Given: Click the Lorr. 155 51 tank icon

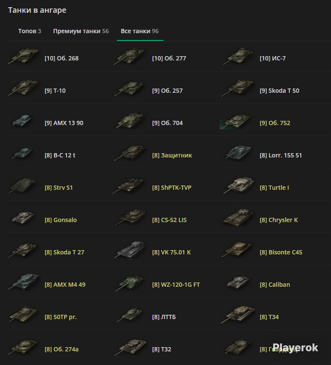Looking at the screenshot, I should coord(238,153).
